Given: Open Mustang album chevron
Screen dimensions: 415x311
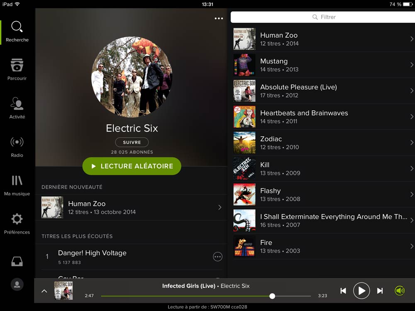Looking at the screenshot, I should click(412, 65).
